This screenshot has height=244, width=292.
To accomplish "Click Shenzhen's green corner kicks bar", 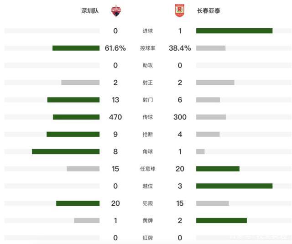I will pos(66,151).
